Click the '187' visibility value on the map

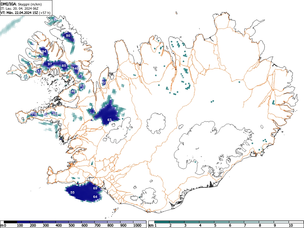coord(81,85)
